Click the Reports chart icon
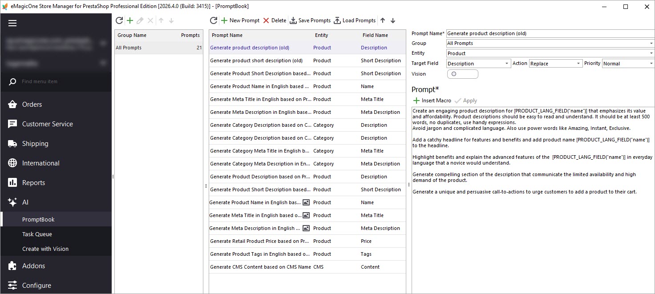This screenshot has width=655, height=294. pyautogui.click(x=12, y=183)
